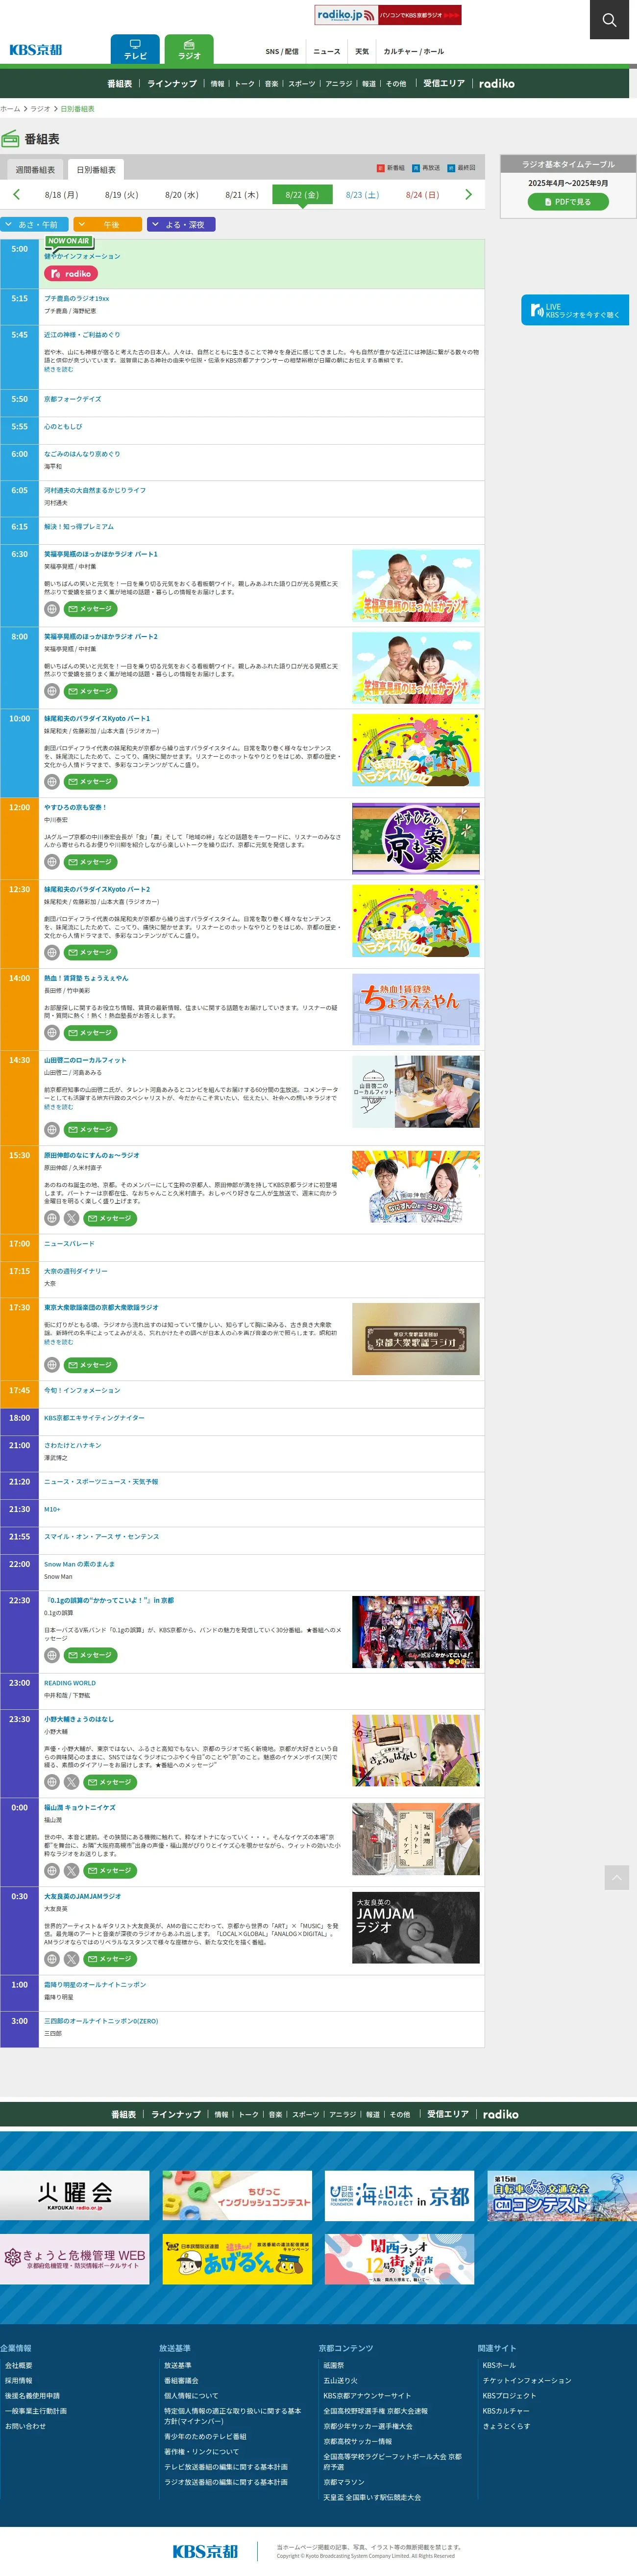Click メッセージ button for 大友良英のJAMJAMラジオ
The height and width of the screenshot is (2576, 637).
[111, 1959]
